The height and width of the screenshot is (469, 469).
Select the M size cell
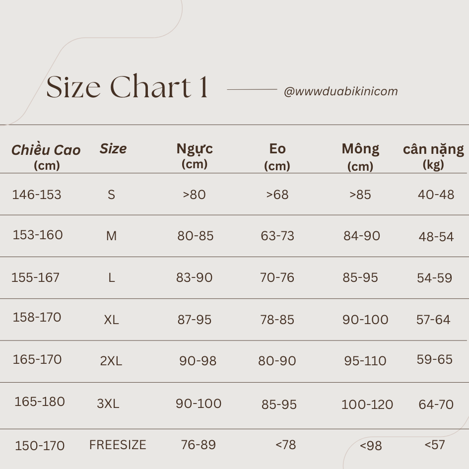111,236
